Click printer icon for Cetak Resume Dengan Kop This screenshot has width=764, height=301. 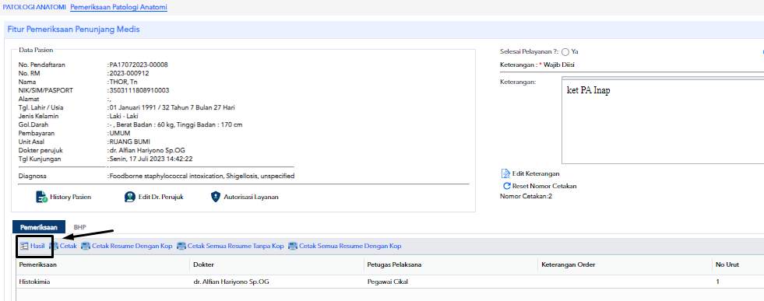pyautogui.click(x=86, y=246)
